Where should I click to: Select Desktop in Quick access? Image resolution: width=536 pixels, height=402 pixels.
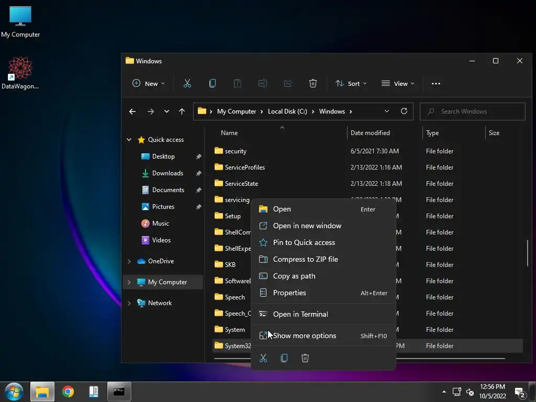[x=163, y=156]
